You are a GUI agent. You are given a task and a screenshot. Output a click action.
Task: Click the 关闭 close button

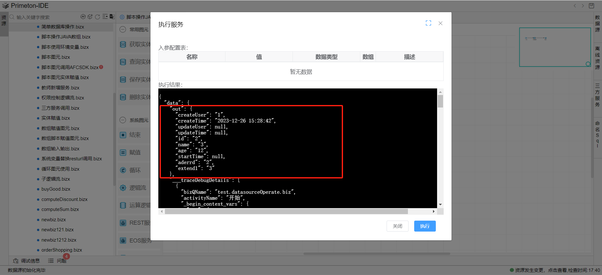pos(397,226)
